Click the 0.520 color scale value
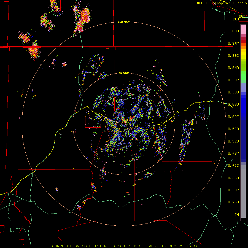 233,141
